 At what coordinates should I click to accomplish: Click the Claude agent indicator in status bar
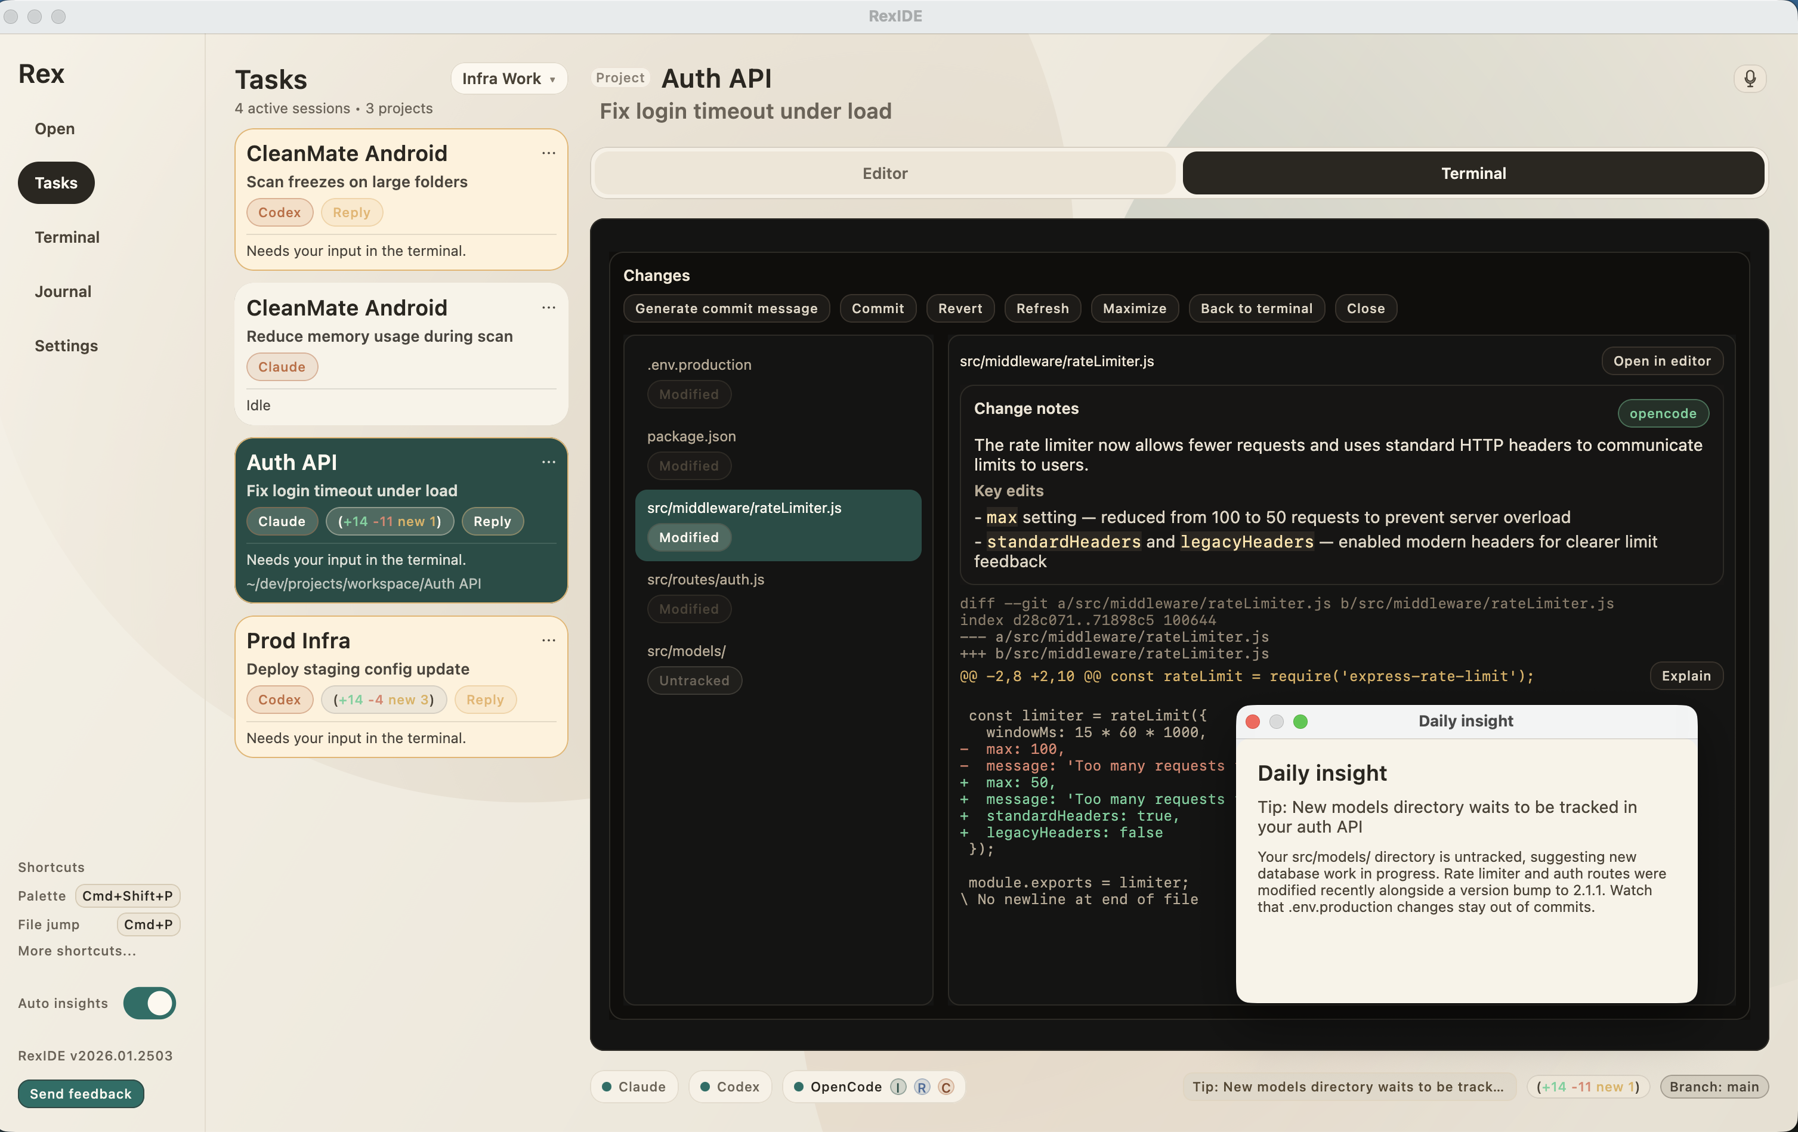(x=633, y=1087)
